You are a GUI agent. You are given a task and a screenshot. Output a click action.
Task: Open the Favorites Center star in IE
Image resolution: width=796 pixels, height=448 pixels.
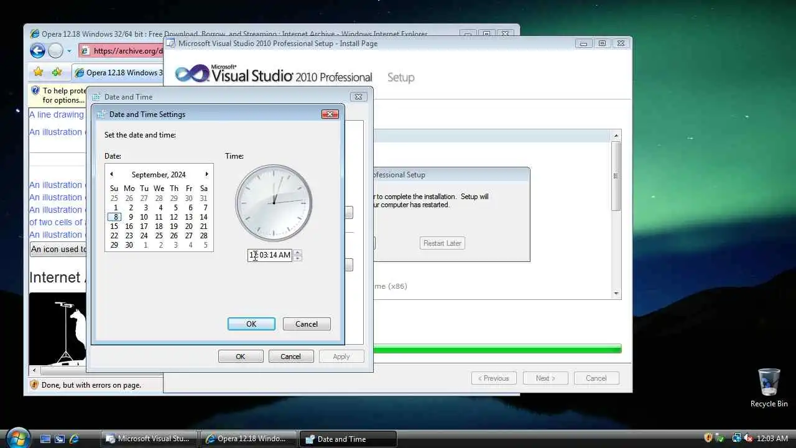(x=39, y=72)
